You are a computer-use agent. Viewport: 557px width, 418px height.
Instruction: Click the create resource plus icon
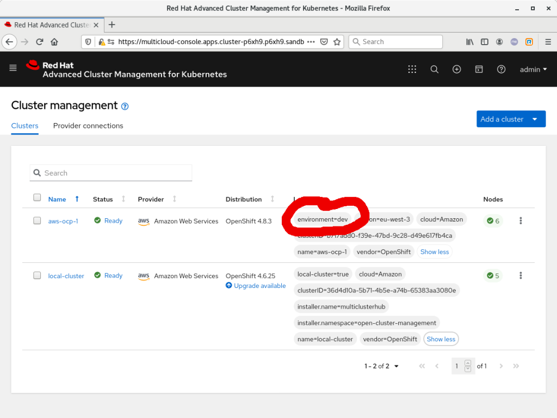coord(457,69)
